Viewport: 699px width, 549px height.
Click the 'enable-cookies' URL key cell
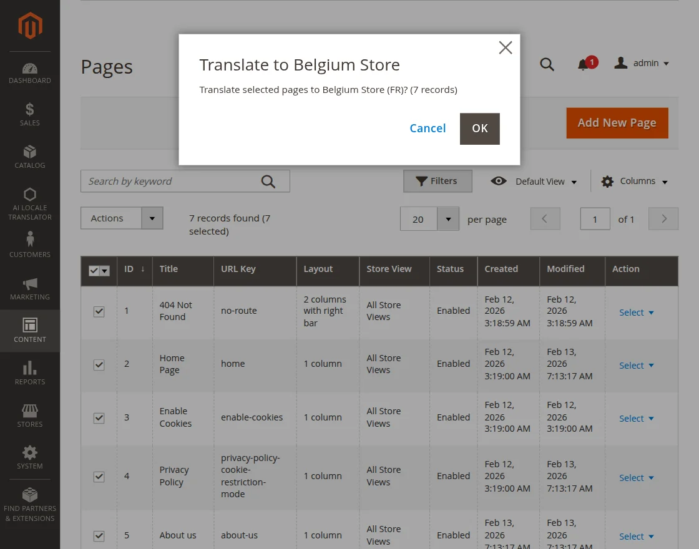[x=255, y=417]
